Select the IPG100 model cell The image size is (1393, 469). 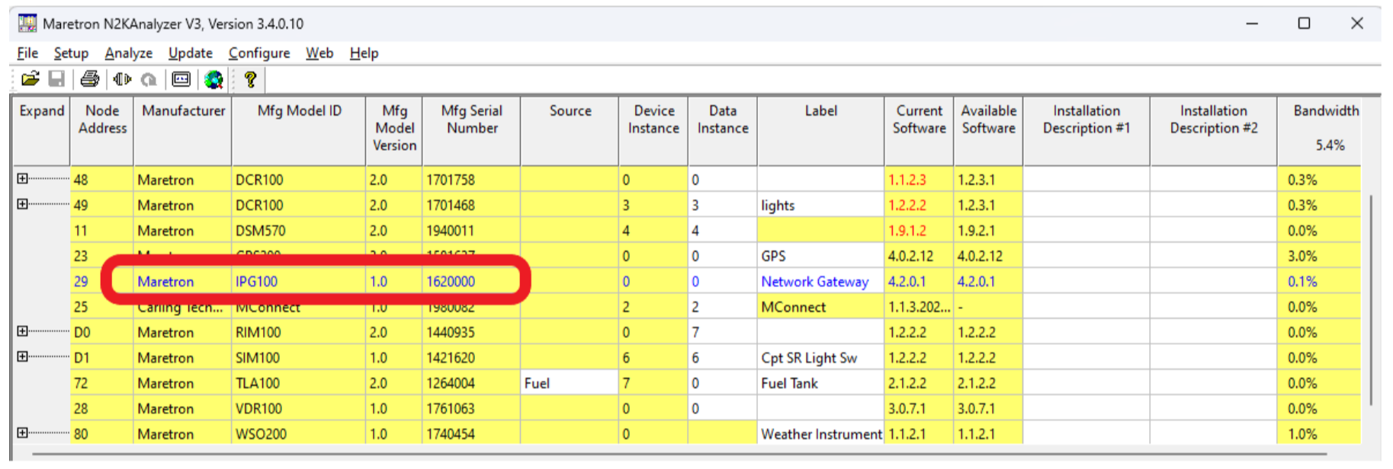[x=299, y=281]
